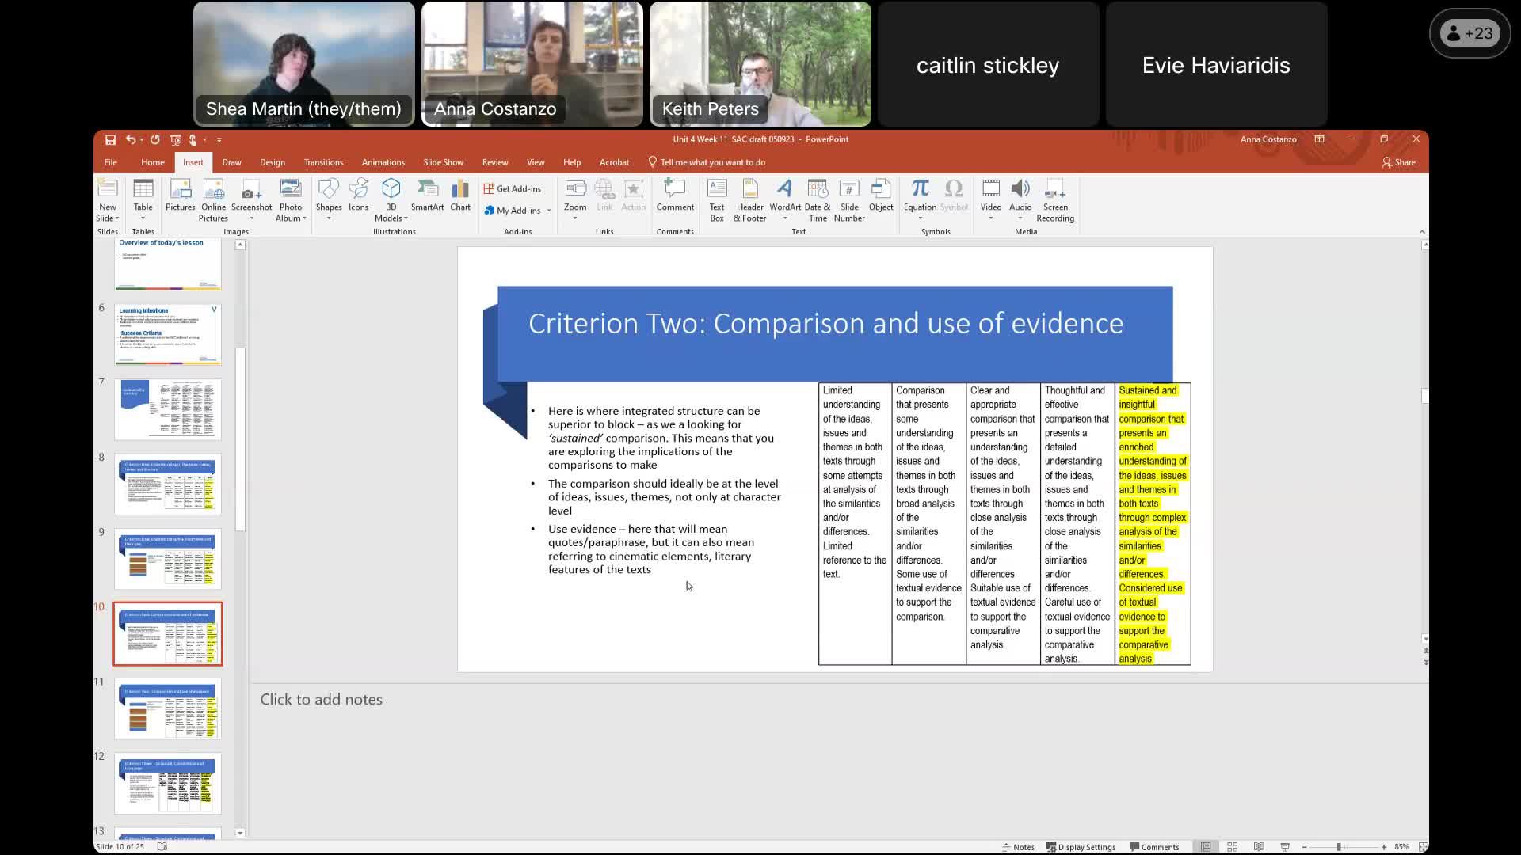Insert SmartArt graphic
Image resolution: width=1521 pixels, height=855 pixels.
[428, 196]
